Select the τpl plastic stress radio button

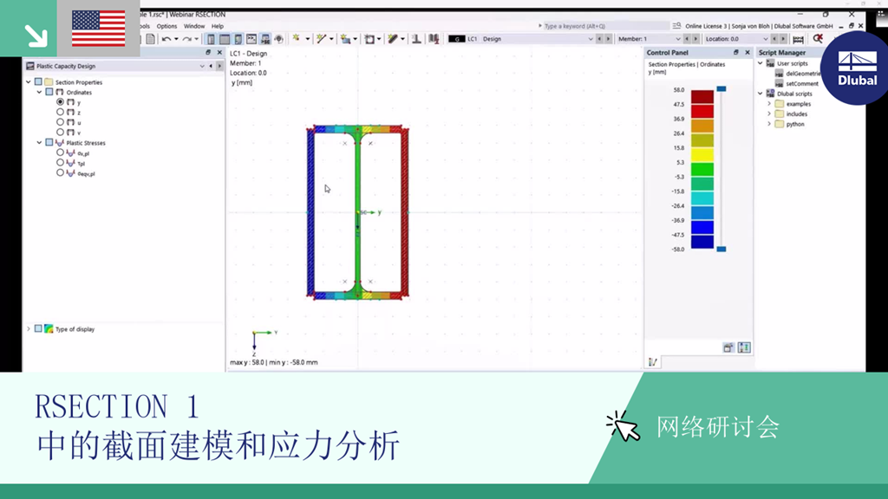click(x=60, y=163)
